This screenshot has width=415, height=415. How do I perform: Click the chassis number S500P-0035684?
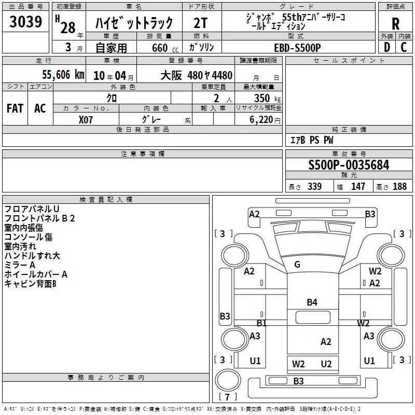pos(349,165)
